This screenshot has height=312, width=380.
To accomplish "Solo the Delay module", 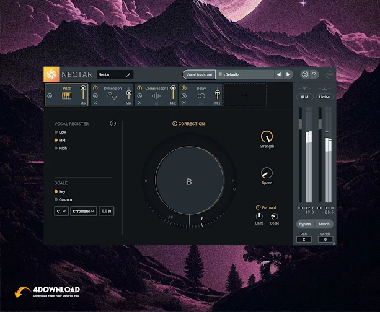I will tap(184, 96).
